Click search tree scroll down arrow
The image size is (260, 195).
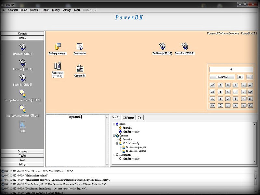tap(254, 162)
